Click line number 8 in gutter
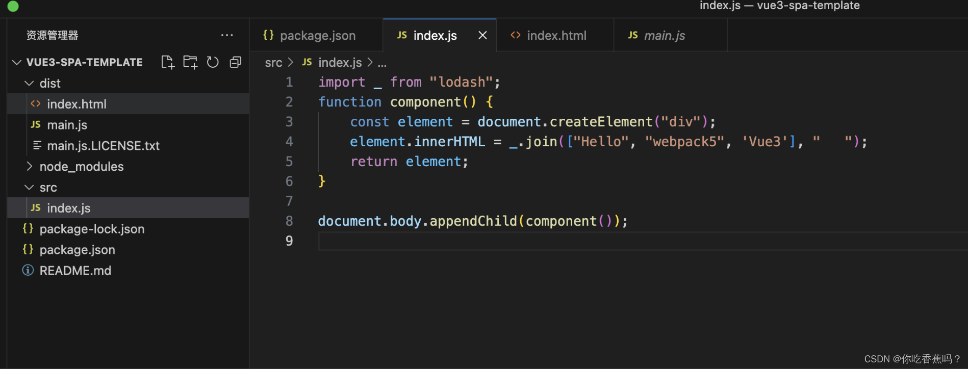 pyautogui.click(x=289, y=221)
